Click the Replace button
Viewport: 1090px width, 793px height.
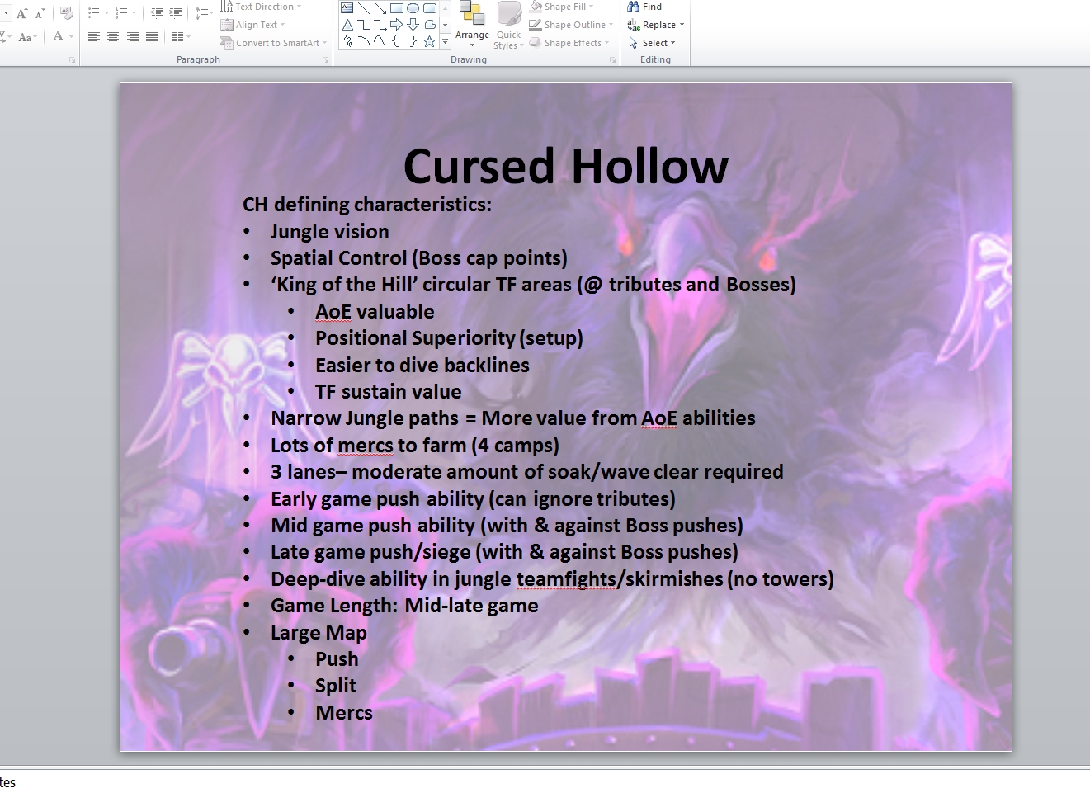pyautogui.click(x=656, y=25)
